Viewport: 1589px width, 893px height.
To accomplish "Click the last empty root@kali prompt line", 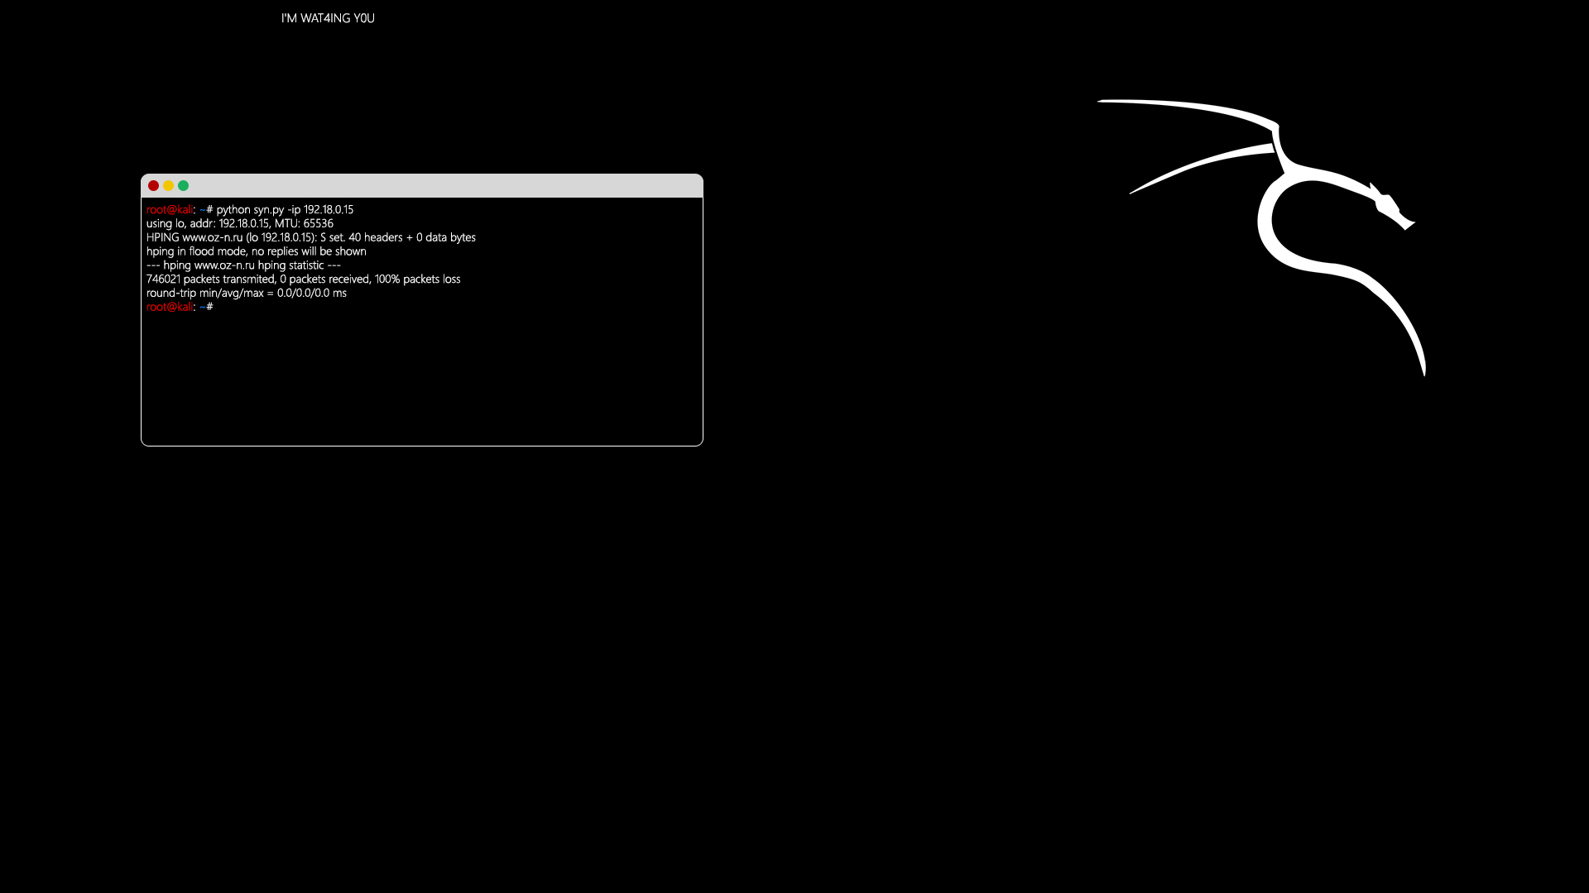I will (x=169, y=307).
